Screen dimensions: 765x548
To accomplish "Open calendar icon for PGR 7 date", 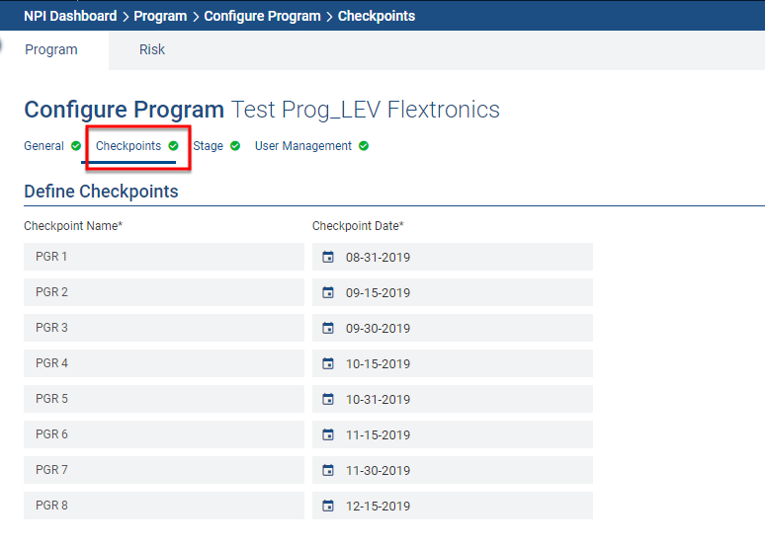I will pyautogui.click(x=328, y=471).
